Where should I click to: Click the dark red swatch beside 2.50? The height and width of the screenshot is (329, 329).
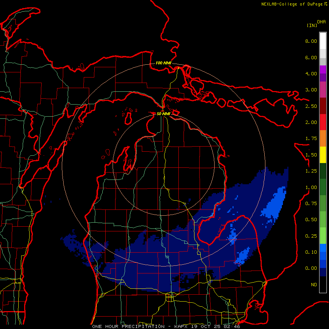click(x=323, y=106)
